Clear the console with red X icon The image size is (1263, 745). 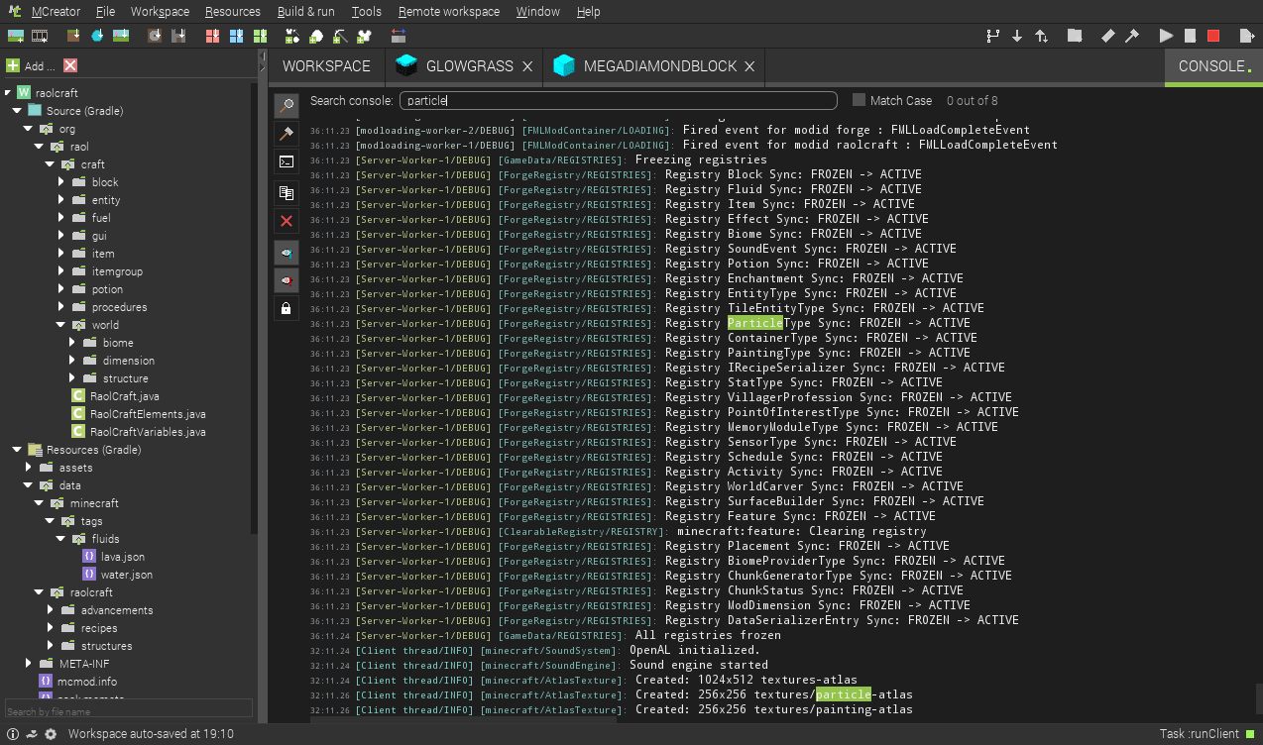(x=287, y=221)
